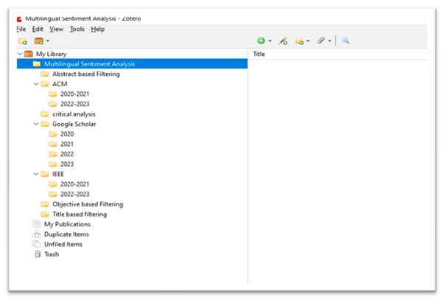Collapse the My Library tree
The height and width of the screenshot is (300, 442).
[x=20, y=54]
